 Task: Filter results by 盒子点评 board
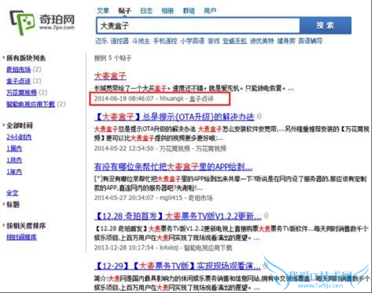19,81
